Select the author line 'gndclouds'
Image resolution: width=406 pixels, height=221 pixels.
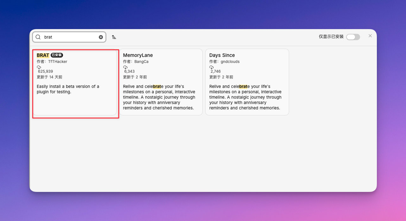point(224,62)
